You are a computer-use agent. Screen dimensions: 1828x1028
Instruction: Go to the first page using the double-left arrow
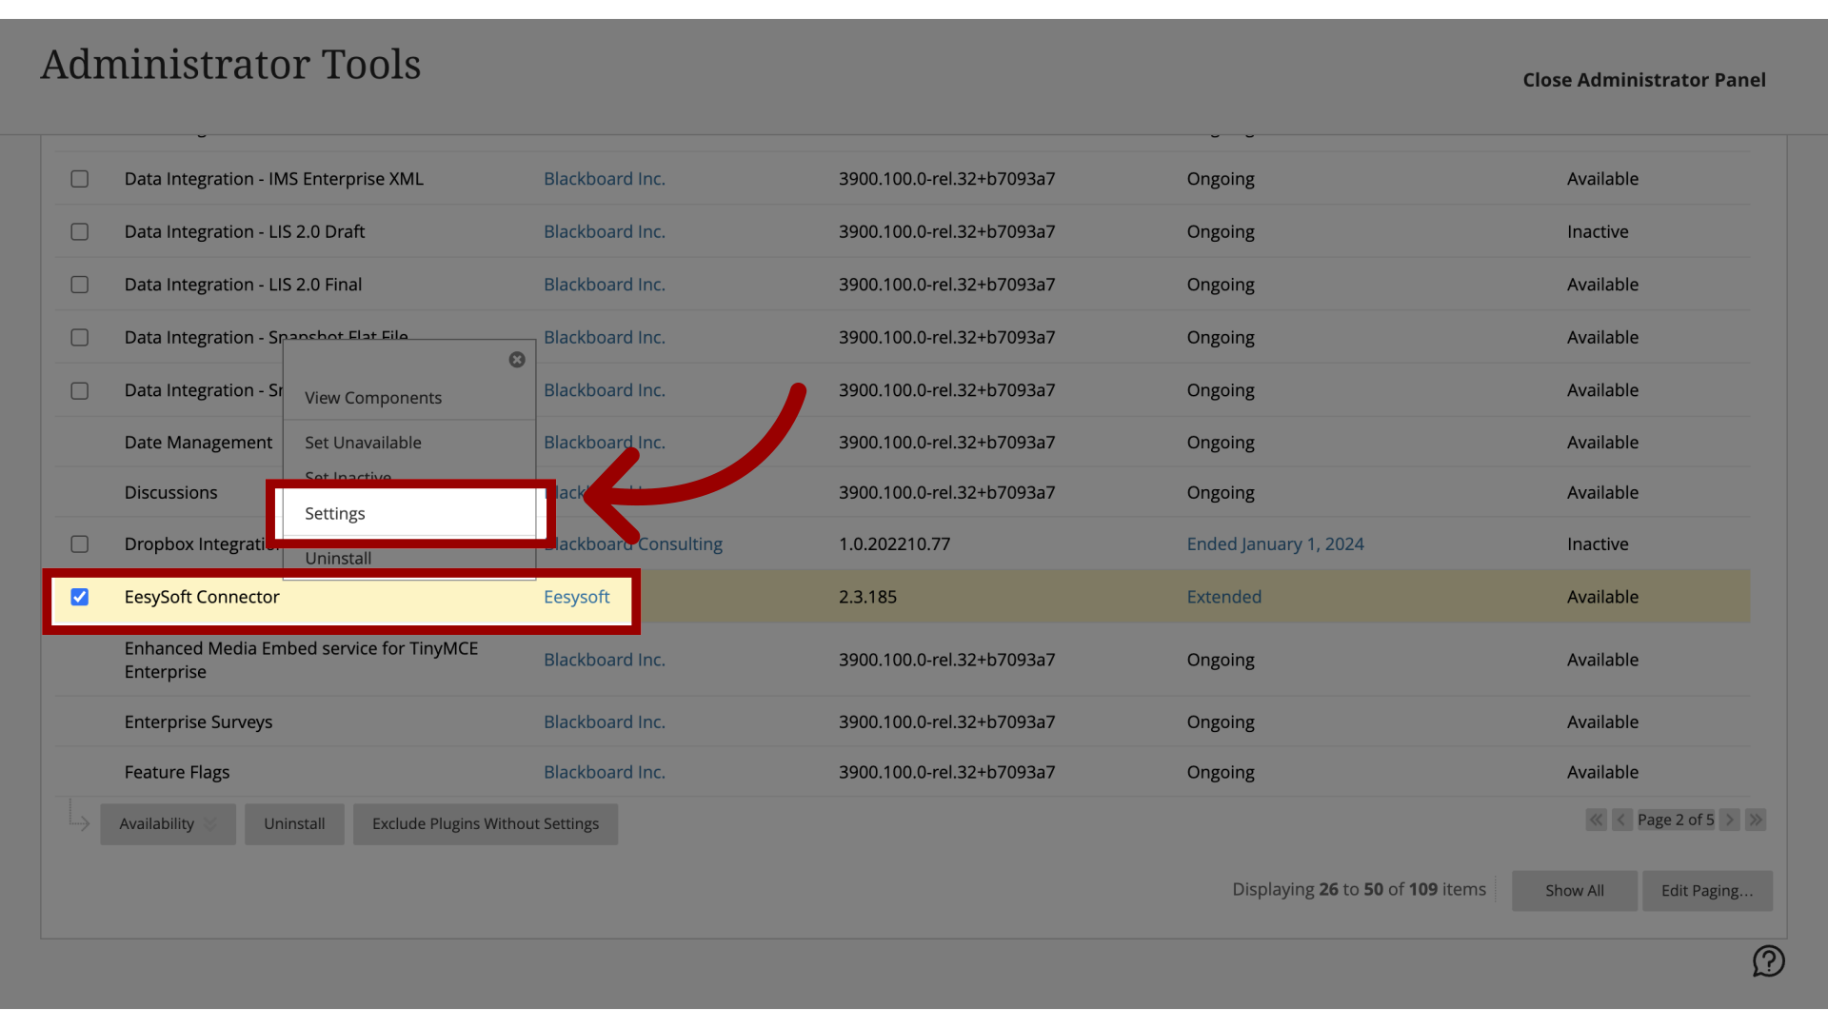[x=1597, y=820]
